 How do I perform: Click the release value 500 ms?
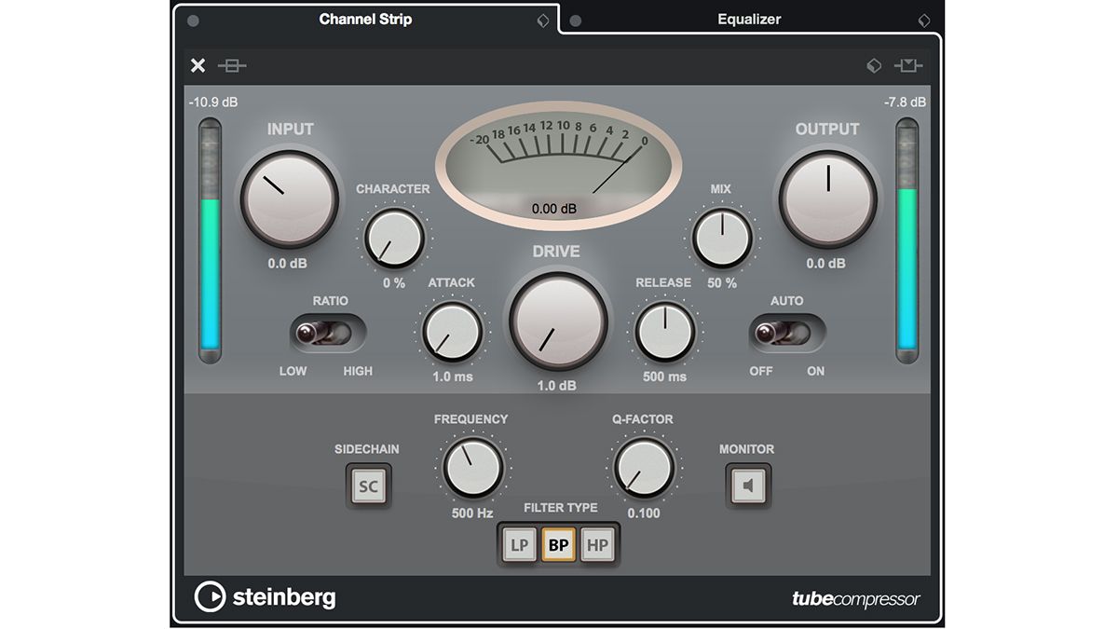click(x=665, y=377)
